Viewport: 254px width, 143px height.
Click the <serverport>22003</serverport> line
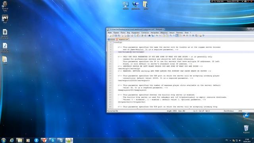click(134, 81)
